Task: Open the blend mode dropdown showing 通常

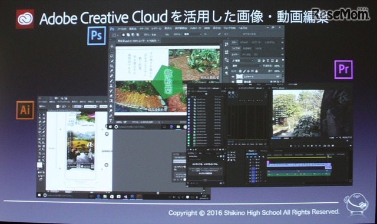Action: click(x=246, y=66)
